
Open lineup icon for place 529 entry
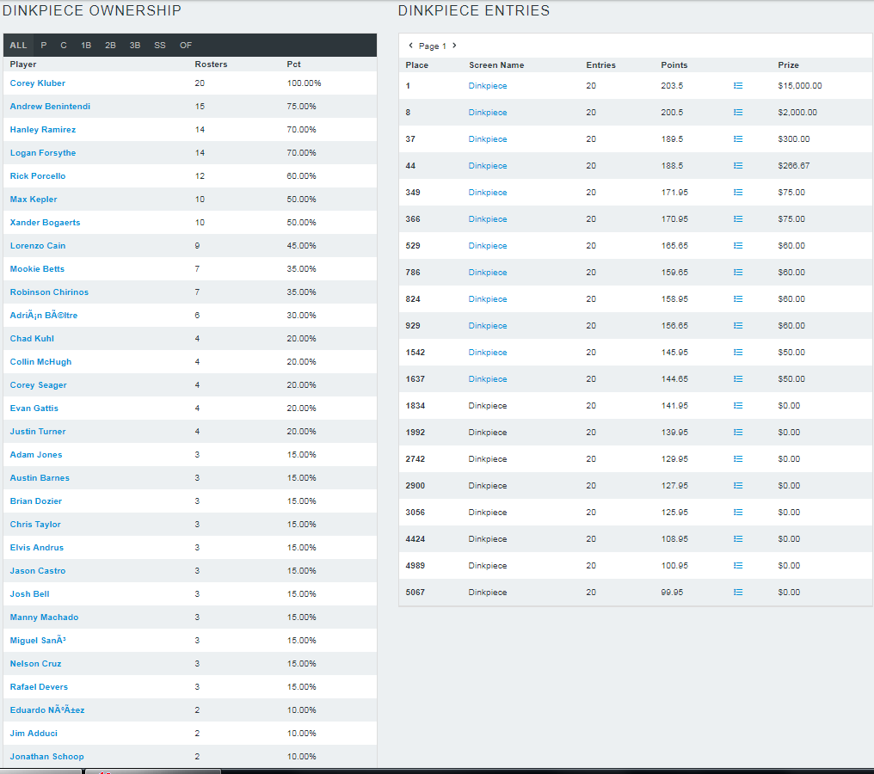click(738, 246)
